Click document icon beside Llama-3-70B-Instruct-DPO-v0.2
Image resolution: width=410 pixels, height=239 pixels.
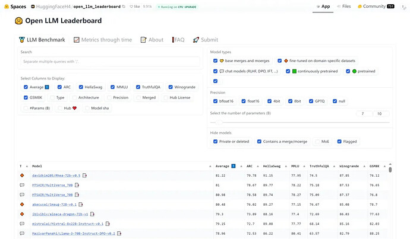point(119,233)
